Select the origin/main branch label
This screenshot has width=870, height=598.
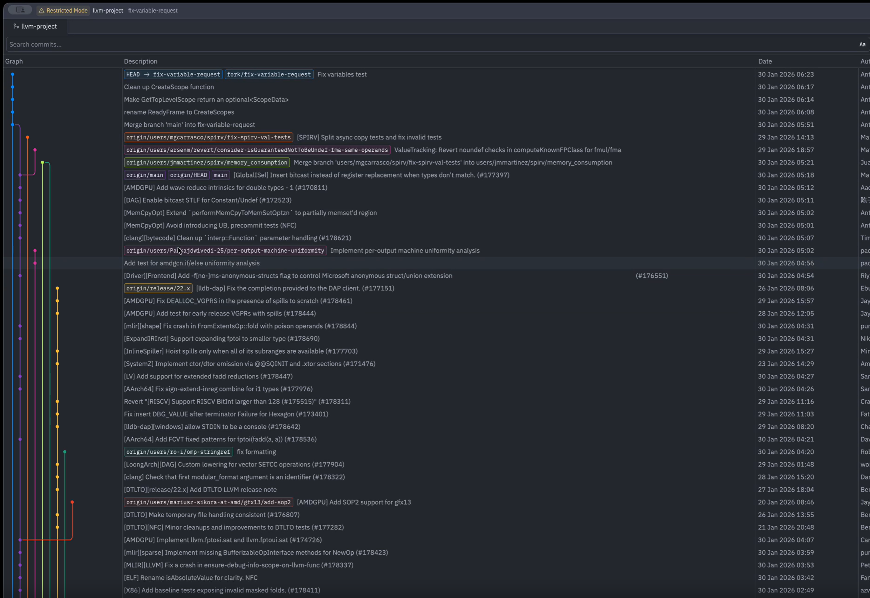tap(145, 175)
